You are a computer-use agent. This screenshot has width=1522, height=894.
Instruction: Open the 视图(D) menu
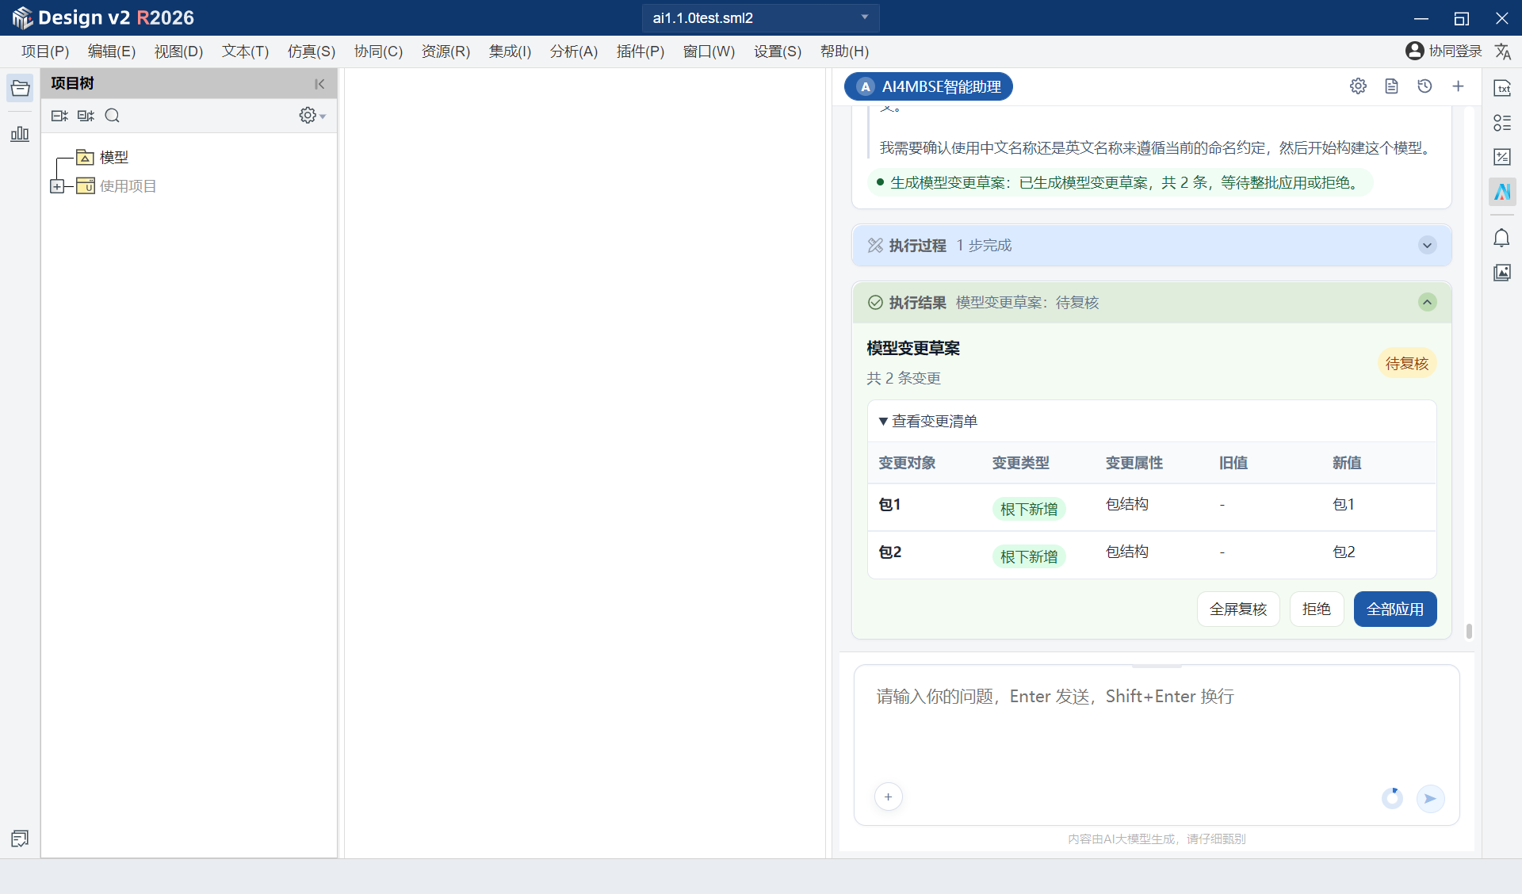click(178, 52)
